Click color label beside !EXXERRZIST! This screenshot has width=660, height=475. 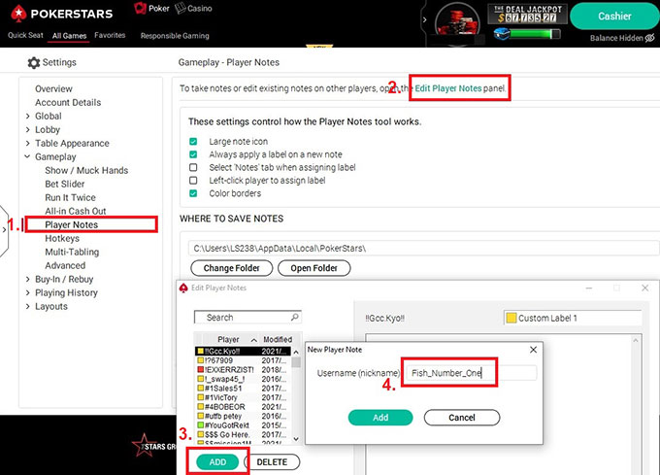[201, 370]
